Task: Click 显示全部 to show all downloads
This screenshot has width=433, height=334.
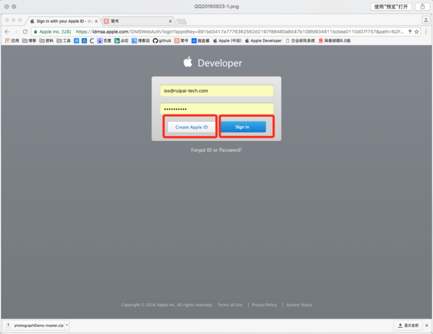Action: click(408, 325)
